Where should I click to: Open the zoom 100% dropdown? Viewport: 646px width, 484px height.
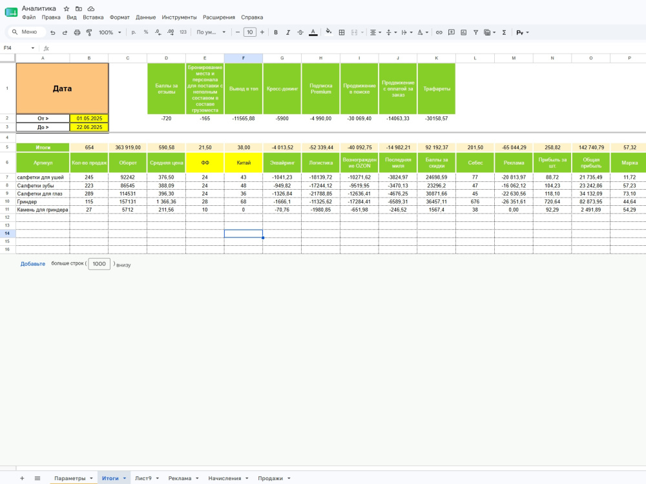(x=110, y=32)
